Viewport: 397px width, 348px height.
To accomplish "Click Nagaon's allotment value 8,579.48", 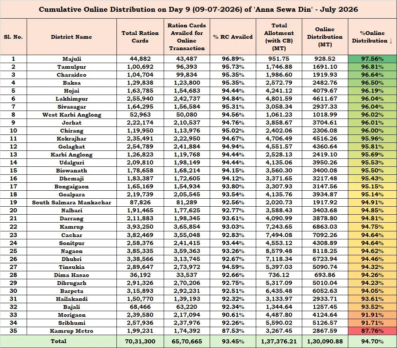I will click(x=279, y=251).
